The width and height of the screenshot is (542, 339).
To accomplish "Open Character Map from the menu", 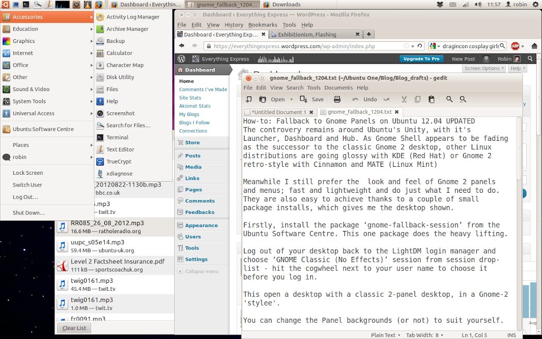I will tap(134, 65).
